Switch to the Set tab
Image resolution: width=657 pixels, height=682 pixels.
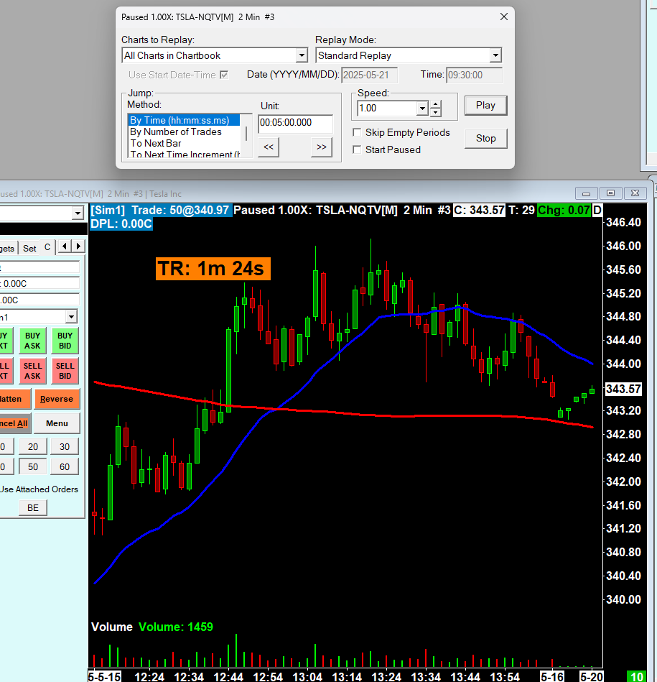[x=29, y=249]
